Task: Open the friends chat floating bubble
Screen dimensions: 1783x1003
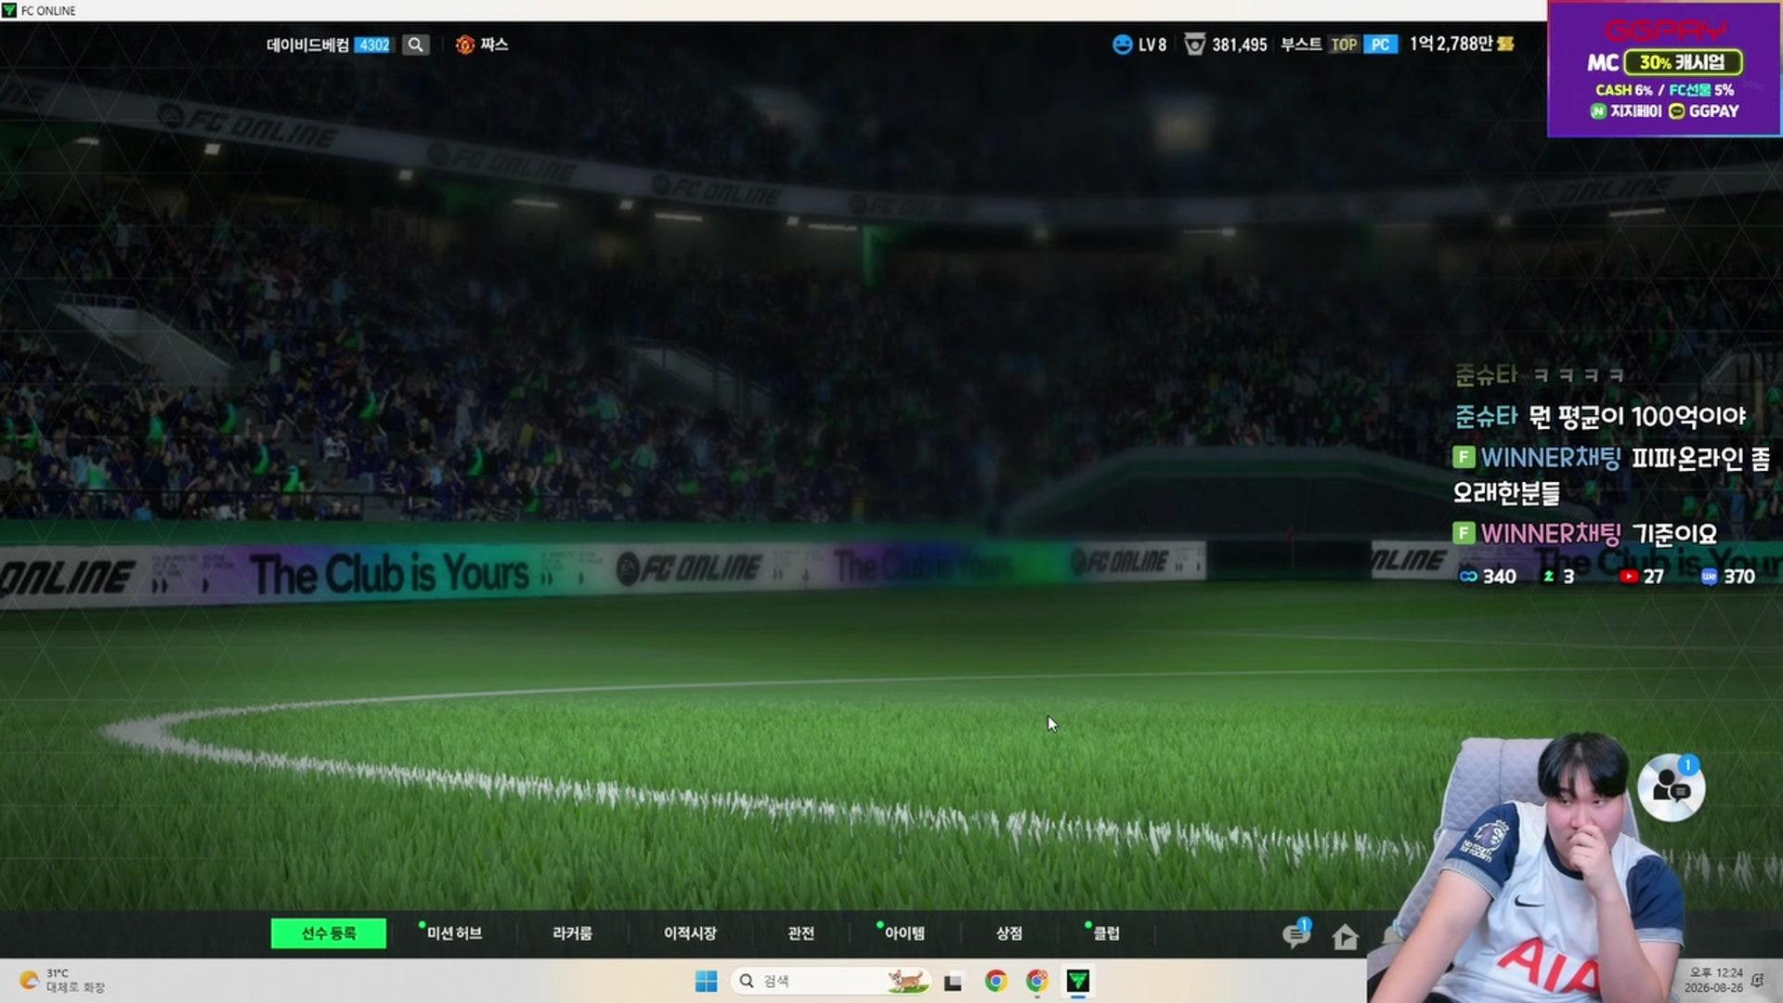Action: pyautogui.click(x=1671, y=788)
